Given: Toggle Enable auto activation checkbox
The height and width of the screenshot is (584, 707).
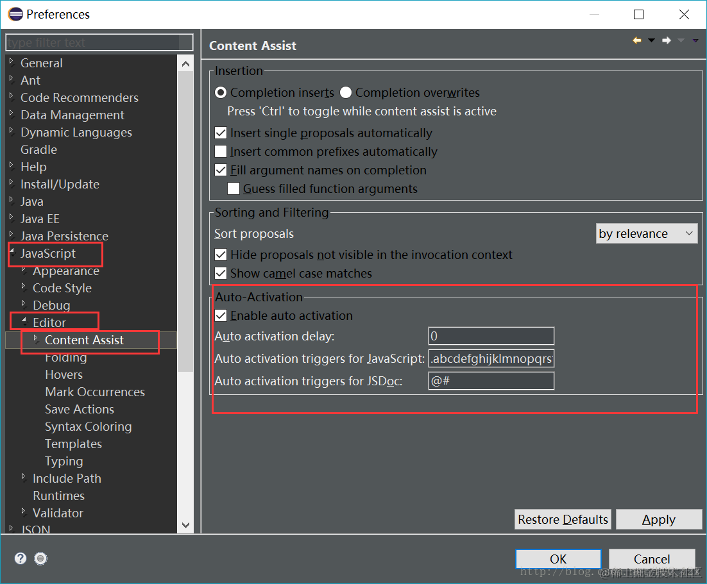Looking at the screenshot, I should (x=221, y=315).
